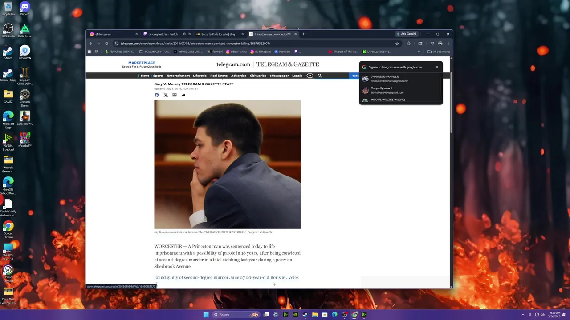Share article by email envelope icon
This screenshot has width=570, height=320.
pos(174,95)
